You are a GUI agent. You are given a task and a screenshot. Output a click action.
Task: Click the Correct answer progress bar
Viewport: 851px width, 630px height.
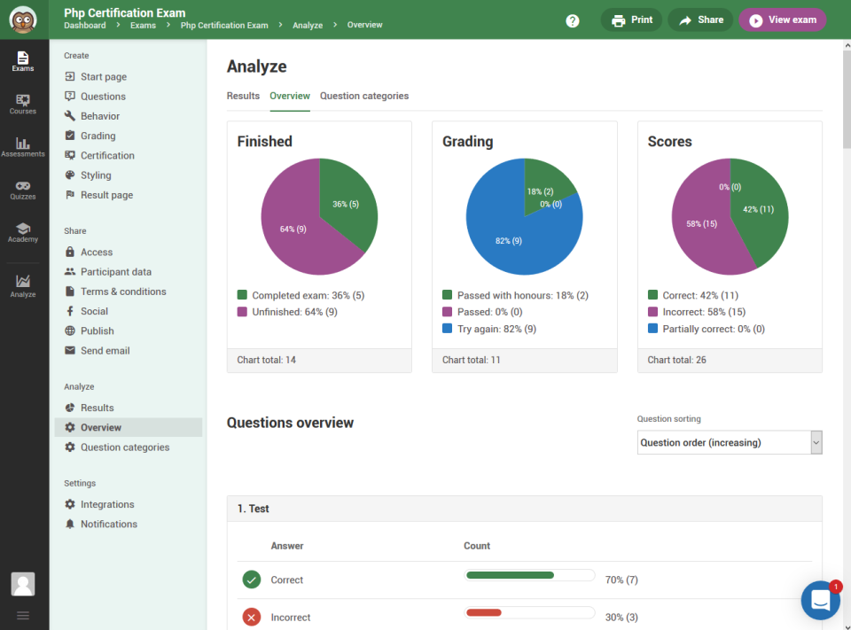pyautogui.click(x=529, y=574)
